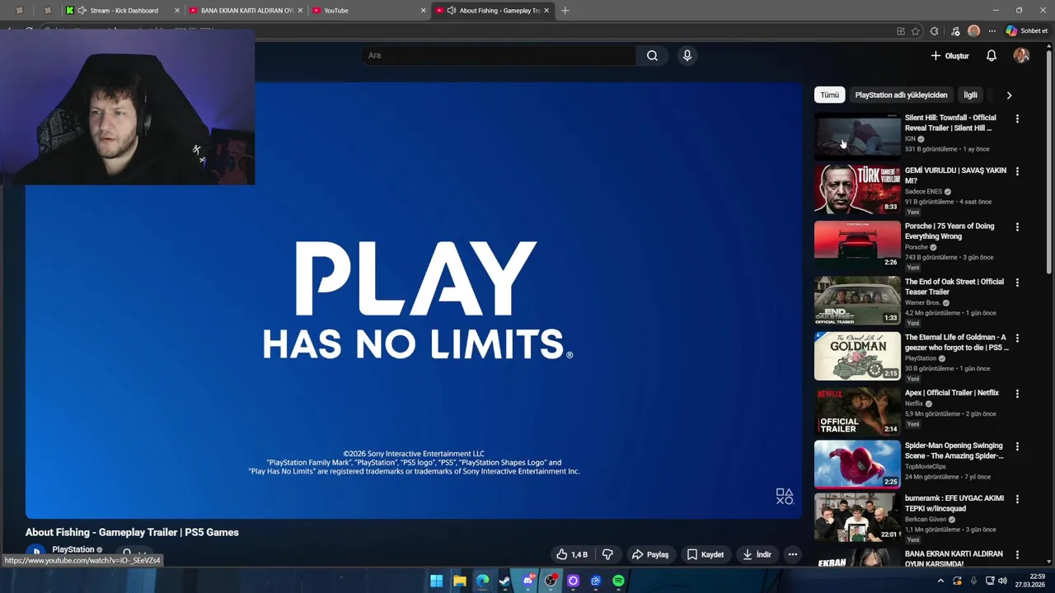Screen dimensions: 1055x593
Task: Open the bumeramk EFE UYGAC video title
Action: click(954, 503)
